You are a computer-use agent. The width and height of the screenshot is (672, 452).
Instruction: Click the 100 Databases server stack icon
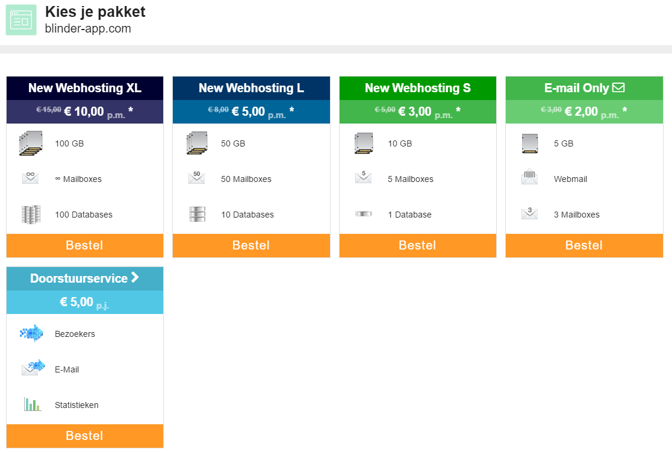coord(31,215)
